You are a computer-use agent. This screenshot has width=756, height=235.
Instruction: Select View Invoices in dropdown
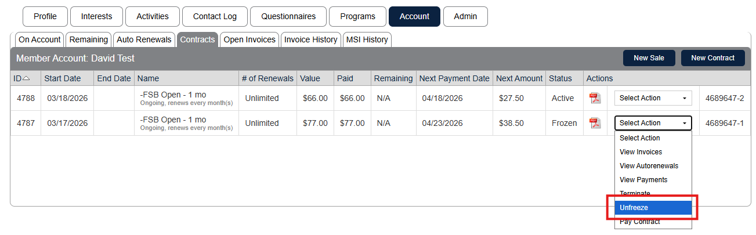(641, 152)
